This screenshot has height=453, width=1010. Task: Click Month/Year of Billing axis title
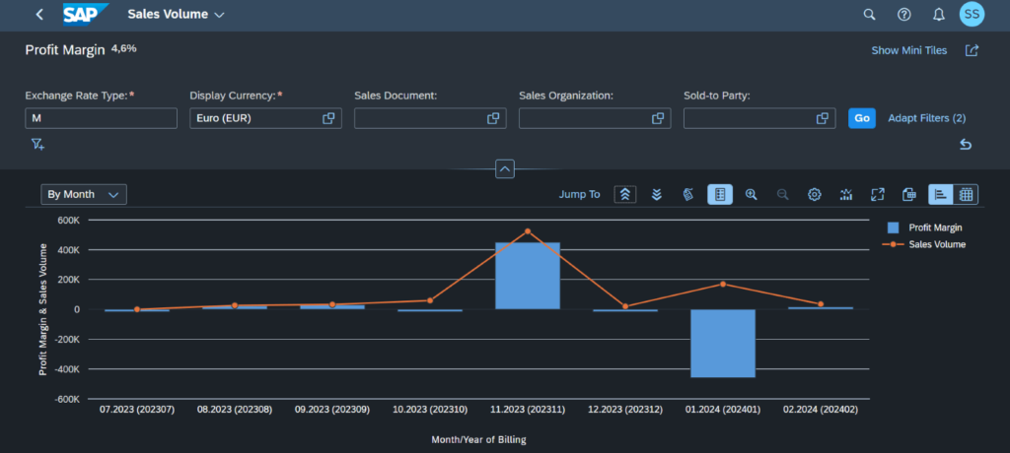(478, 440)
